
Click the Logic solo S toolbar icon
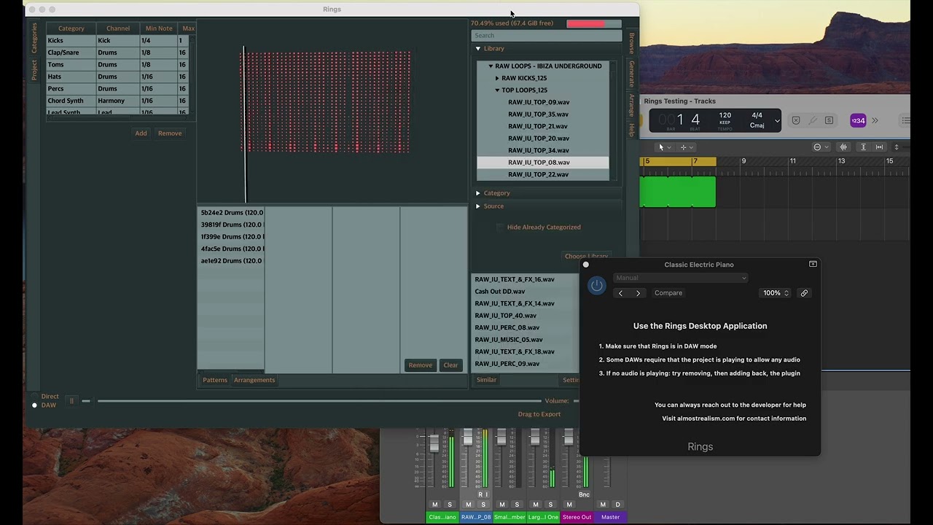click(x=829, y=120)
